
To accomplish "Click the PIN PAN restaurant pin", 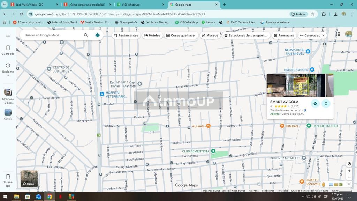I will point(282,126).
